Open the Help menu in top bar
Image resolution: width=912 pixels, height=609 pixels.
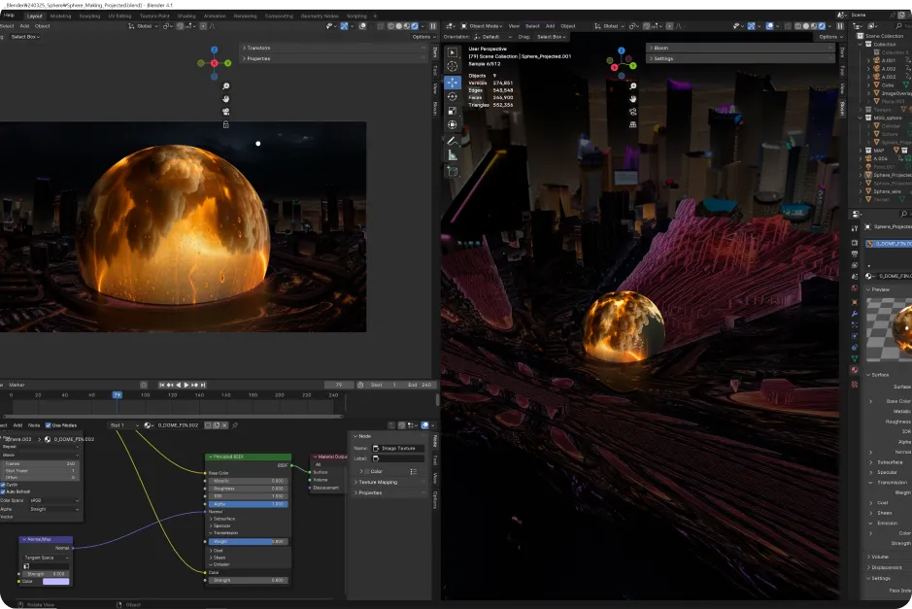tap(10, 16)
